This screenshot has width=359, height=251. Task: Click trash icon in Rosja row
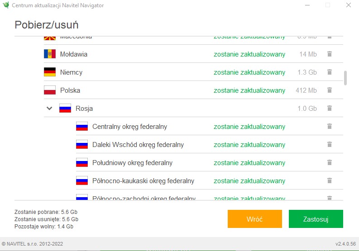(x=330, y=109)
